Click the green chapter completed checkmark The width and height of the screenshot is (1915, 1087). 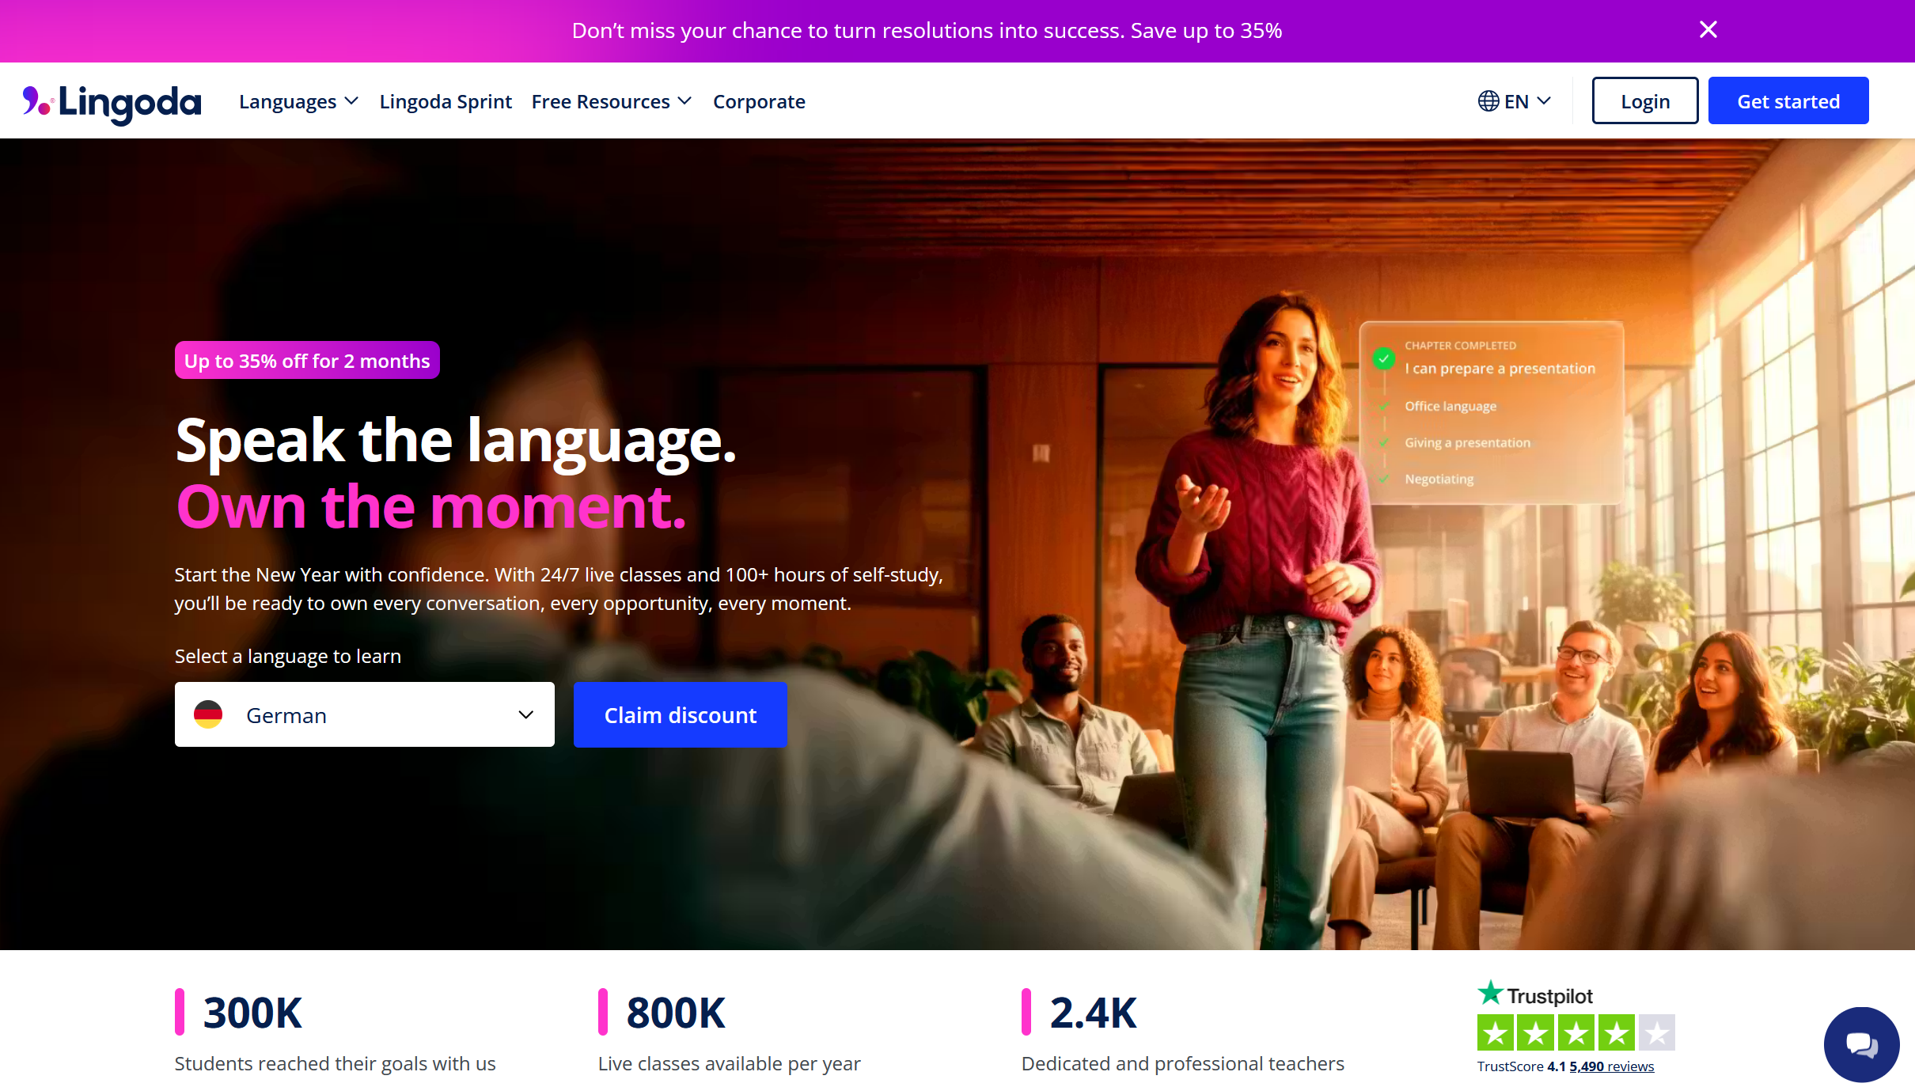click(1383, 358)
